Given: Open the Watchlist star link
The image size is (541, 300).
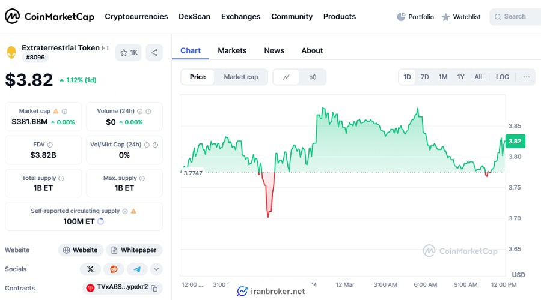Looking at the screenshot, I should tap(461, 17).
